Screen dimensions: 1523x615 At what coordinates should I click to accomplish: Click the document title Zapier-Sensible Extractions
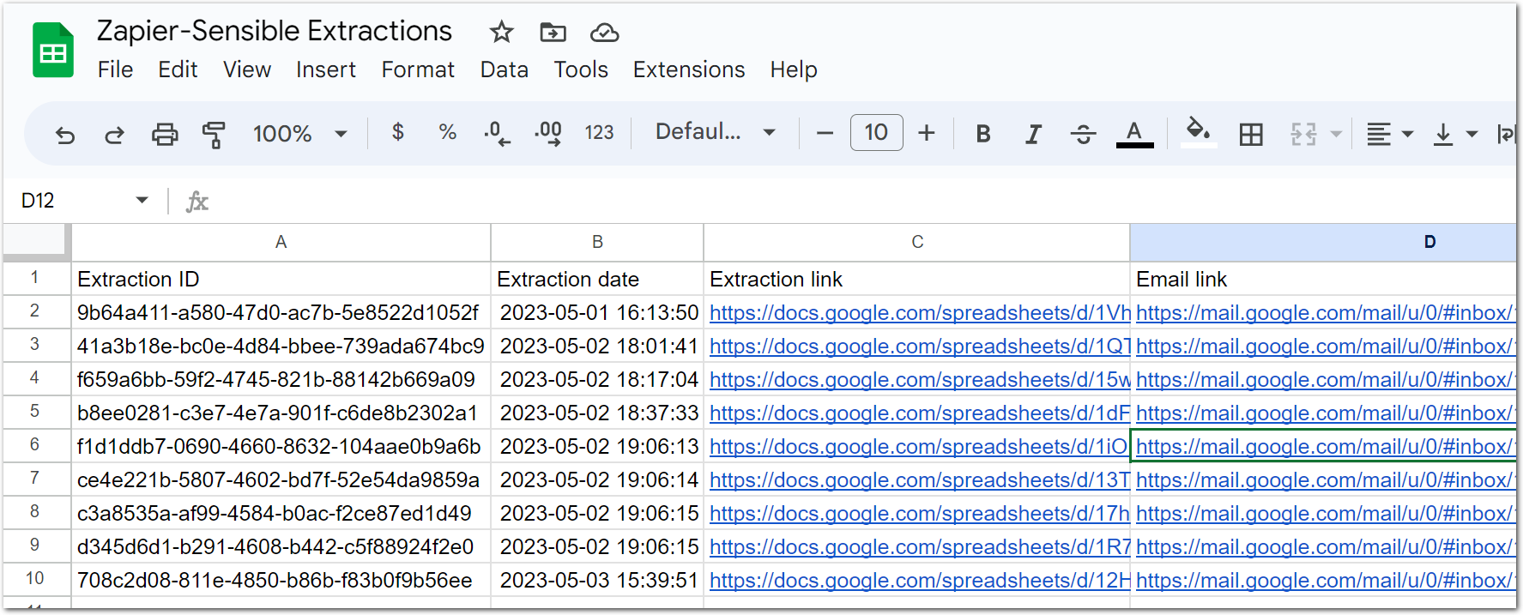275,31
